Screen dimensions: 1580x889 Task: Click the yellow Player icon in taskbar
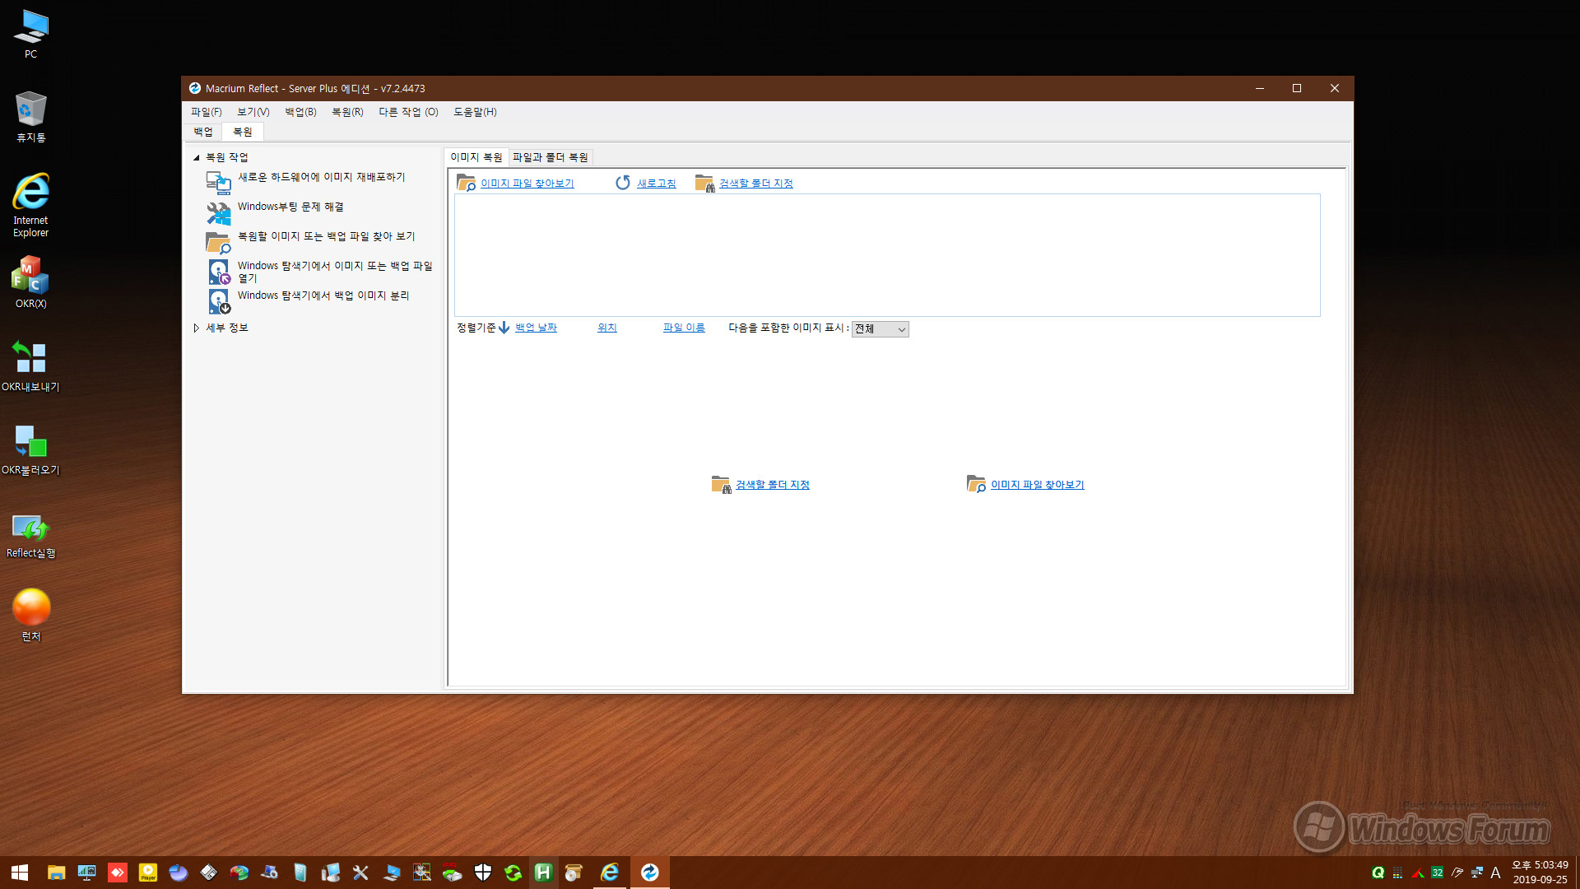148,873
